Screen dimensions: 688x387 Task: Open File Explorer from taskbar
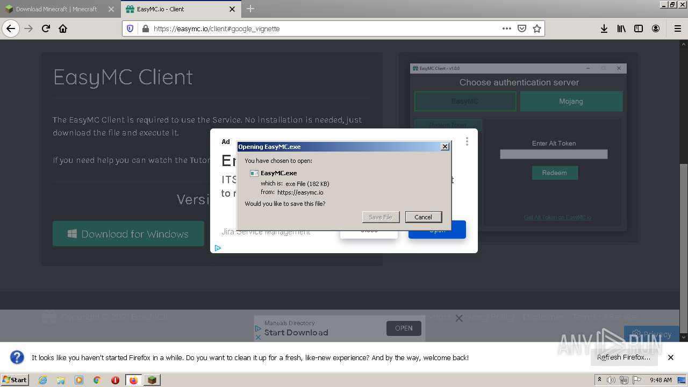(x=61, y=380)
